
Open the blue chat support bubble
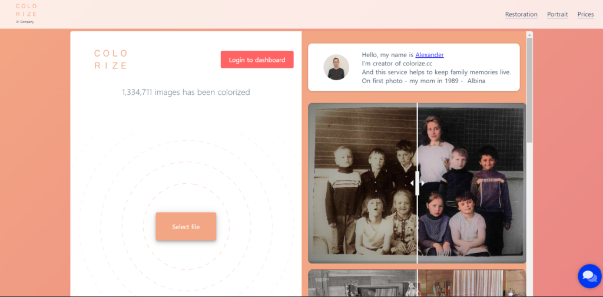(588, 275)
